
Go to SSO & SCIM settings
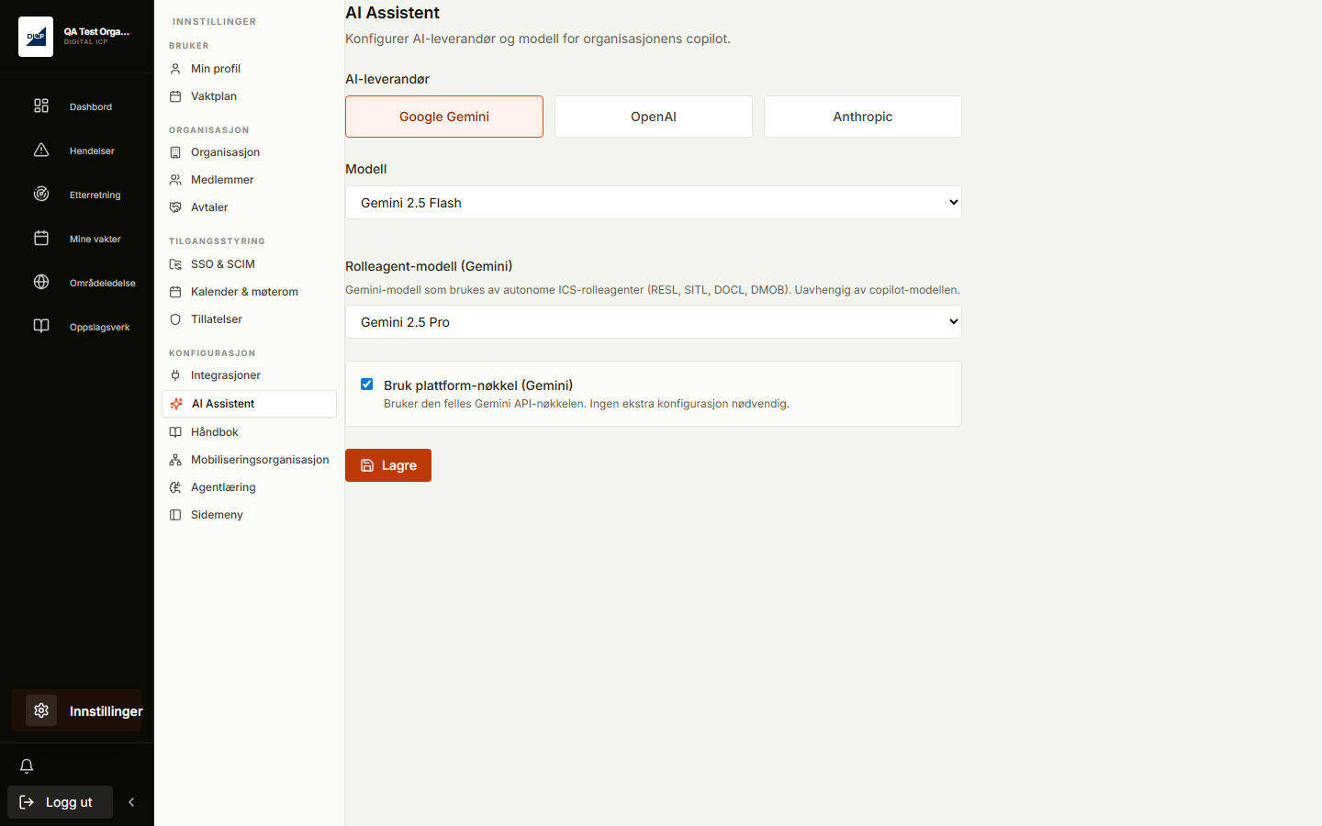249,264
